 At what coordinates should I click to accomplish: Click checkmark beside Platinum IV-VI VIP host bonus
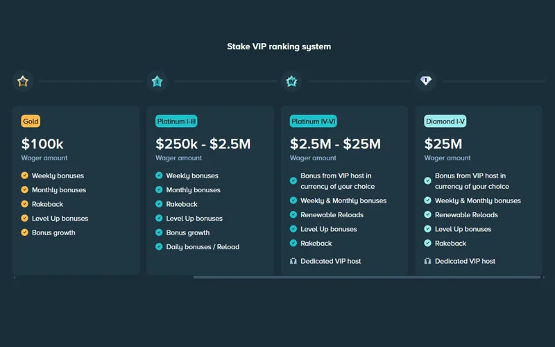[293, 180]
